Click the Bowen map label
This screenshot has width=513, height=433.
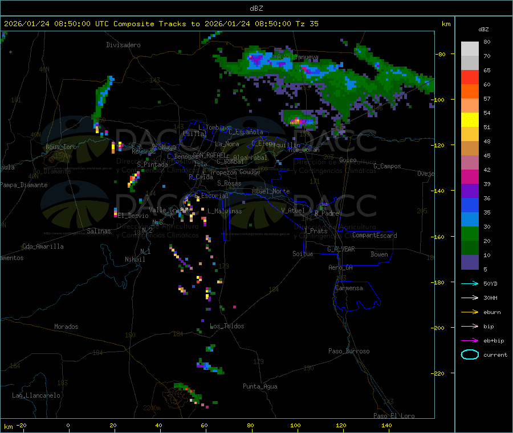(379, 254)
